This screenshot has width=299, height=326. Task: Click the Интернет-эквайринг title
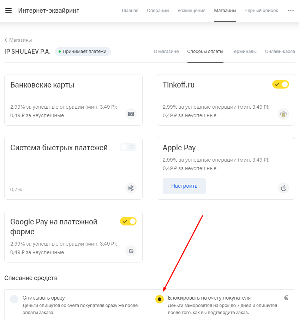(48, 11)
